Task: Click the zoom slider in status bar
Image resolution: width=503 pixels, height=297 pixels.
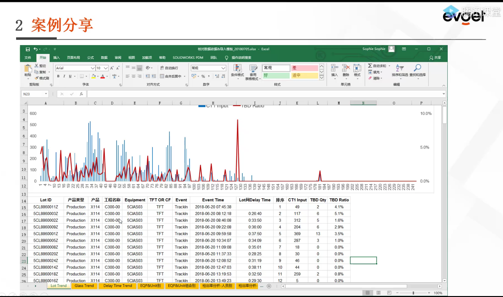Action: 413,293
